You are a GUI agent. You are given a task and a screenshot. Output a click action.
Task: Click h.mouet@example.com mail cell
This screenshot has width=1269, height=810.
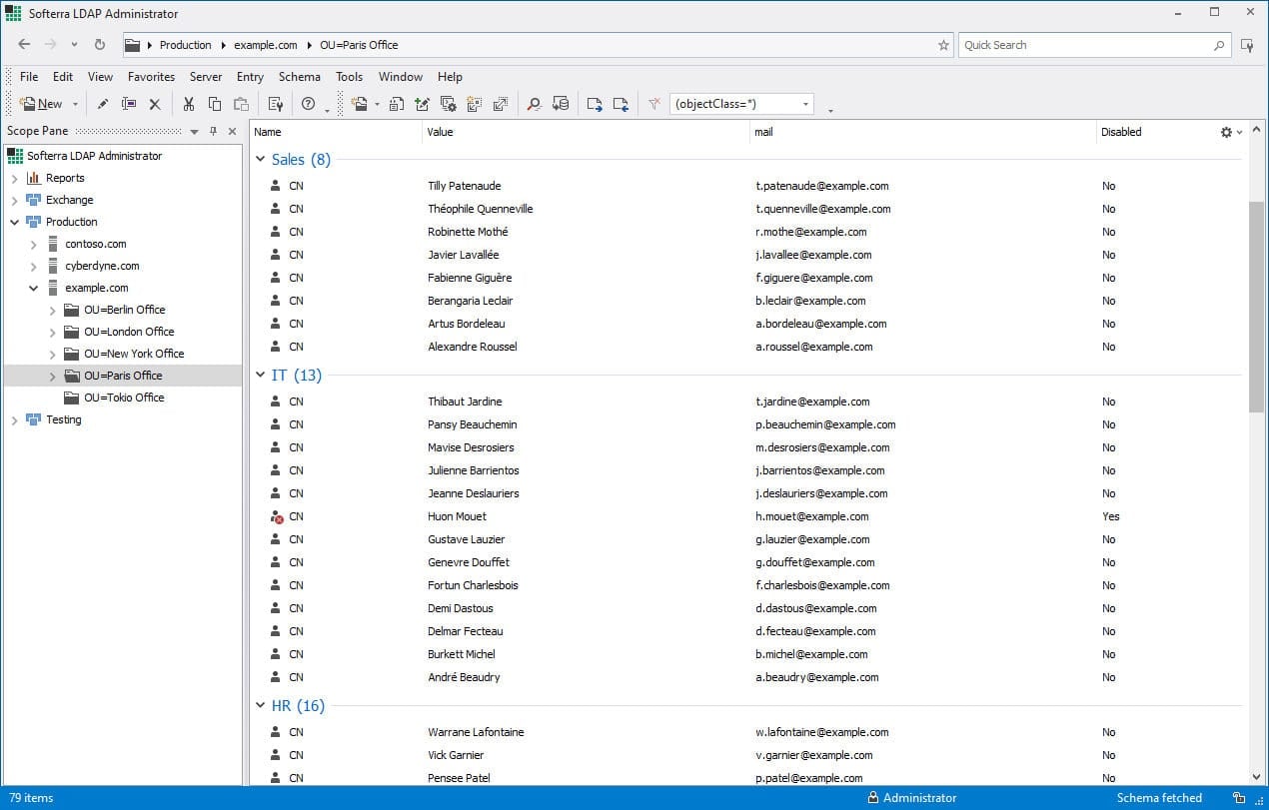pyautogui.click(x=812, y=516)
